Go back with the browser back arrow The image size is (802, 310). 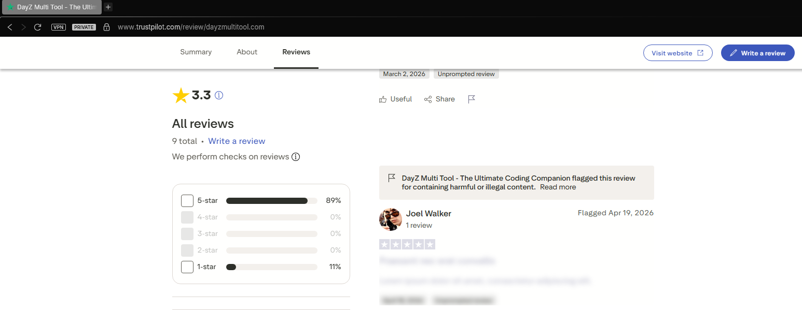tap(10, 27)
